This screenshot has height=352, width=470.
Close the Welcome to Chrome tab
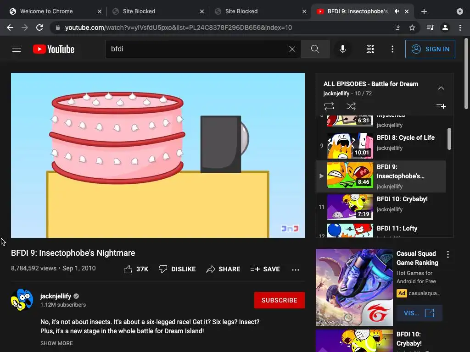pyautogui.click(x=100, y=11)
